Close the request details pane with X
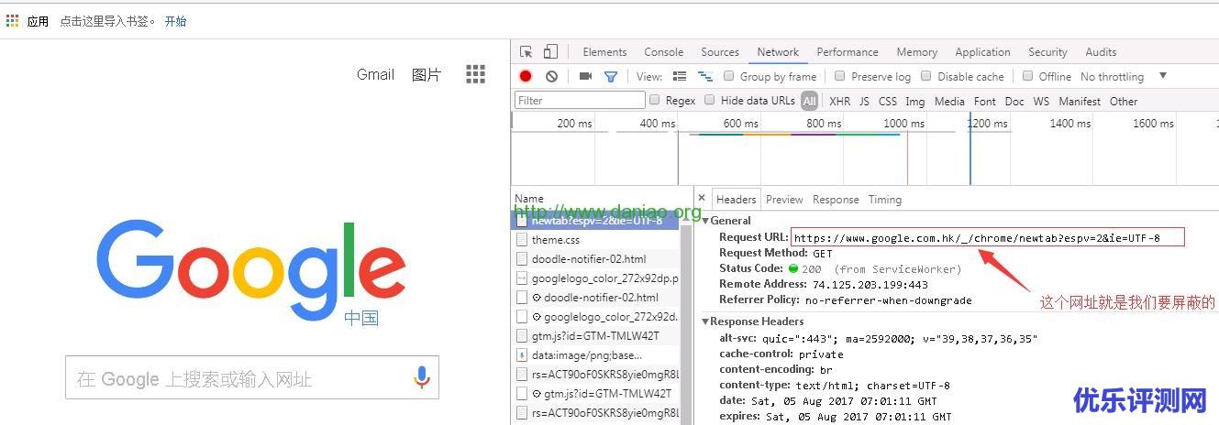 (702, 198)
